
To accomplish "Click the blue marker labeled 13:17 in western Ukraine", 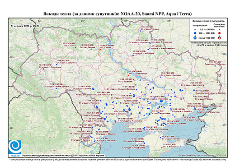I will [43, 69].
